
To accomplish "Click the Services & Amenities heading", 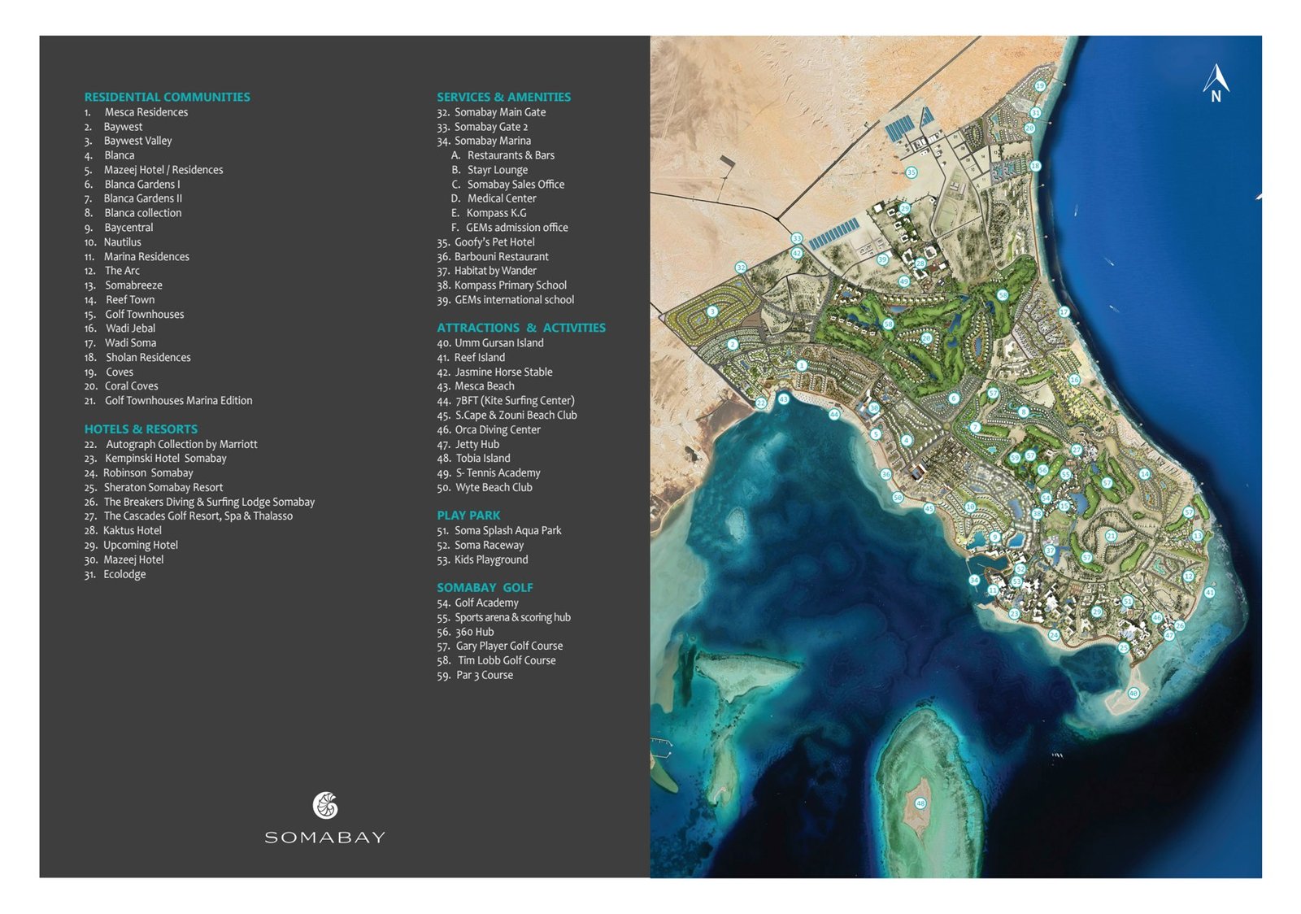I will (504, 97).
